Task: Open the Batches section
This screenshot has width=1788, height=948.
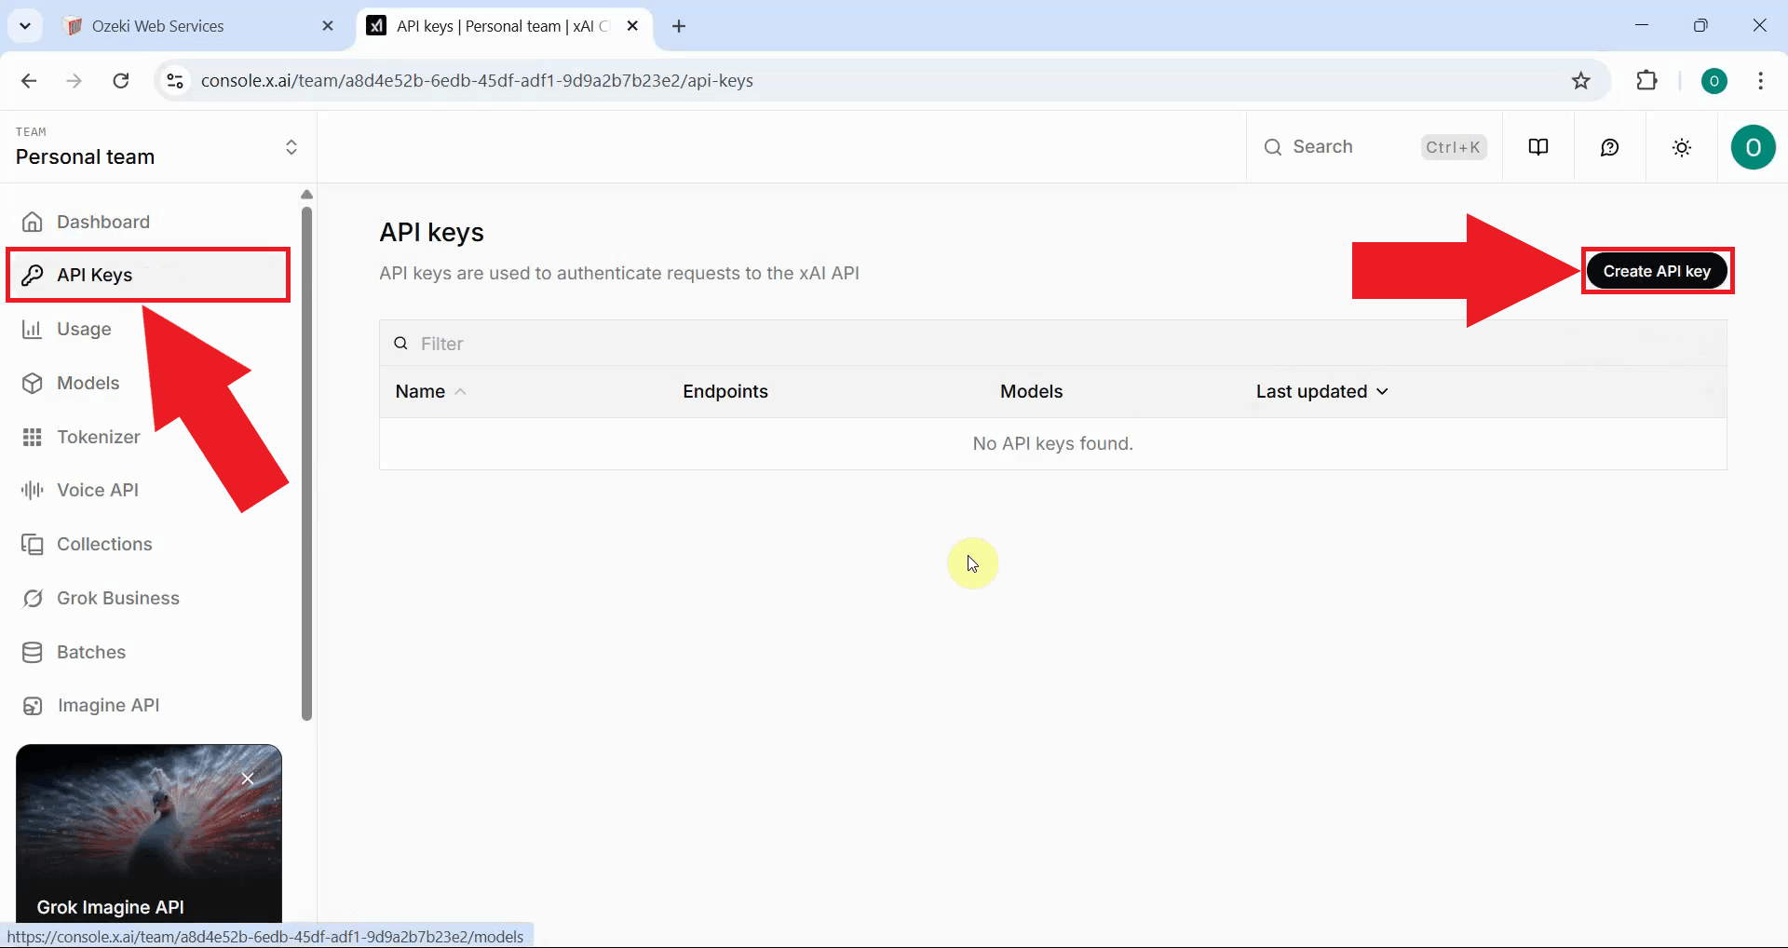Action: pyautogui.click(x=91, y=652)
